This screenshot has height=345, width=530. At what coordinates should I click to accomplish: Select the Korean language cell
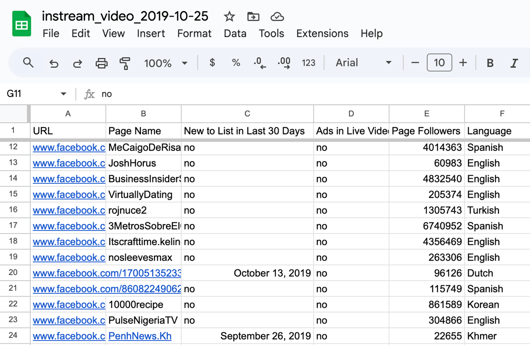497,305
